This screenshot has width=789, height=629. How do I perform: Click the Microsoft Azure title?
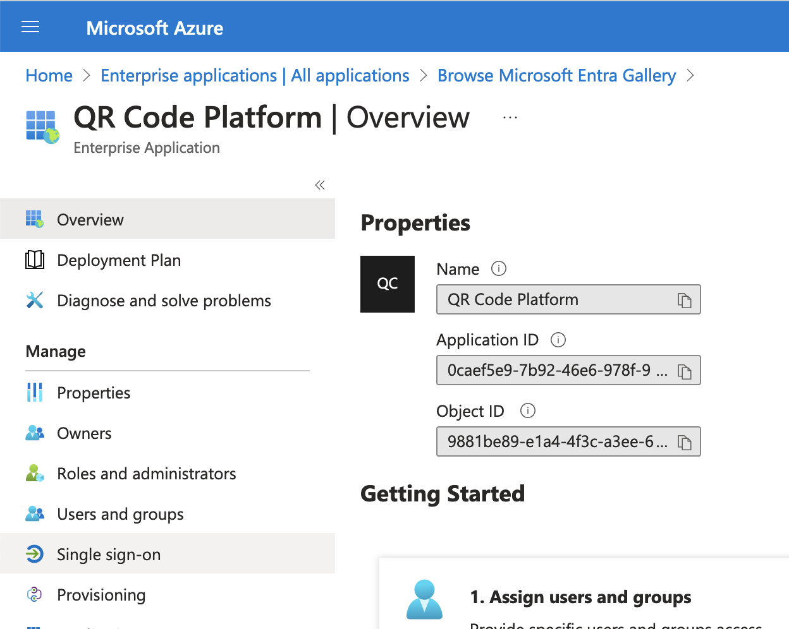coord(155,28)
